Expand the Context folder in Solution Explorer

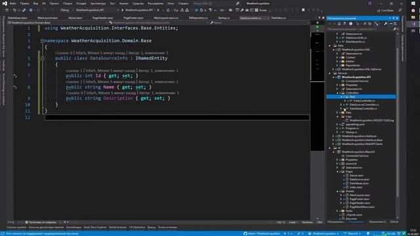337,57
